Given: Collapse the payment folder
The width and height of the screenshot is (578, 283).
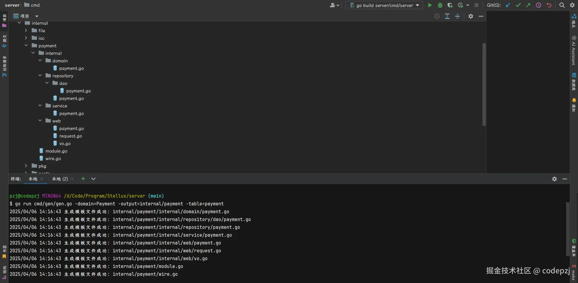Looking at the screenshot, I should 26,45.
